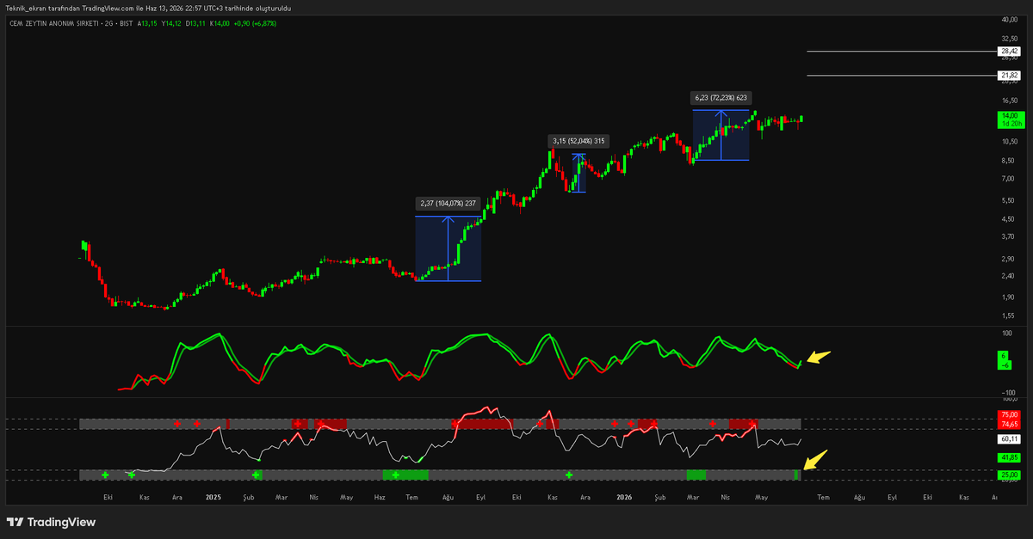
Task: Click the 2025 year label on time axis
Action: 214,497
